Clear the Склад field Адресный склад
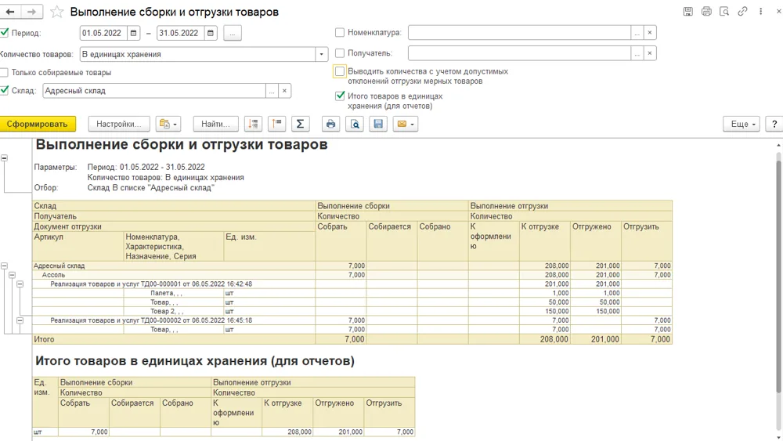The height and width of the screenshot is (441, 783). click(x=285, y=90)
